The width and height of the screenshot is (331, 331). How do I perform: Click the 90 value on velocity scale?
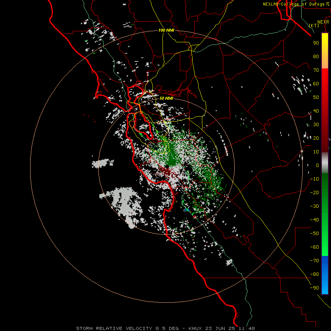pos(316,43)
